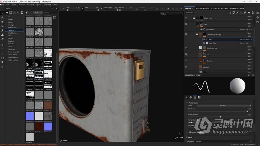Image resolution: width=260 pixels, height=146 pixels.
Task: Open the Material viewport mode dropdown
Action: tap(171, 14)
